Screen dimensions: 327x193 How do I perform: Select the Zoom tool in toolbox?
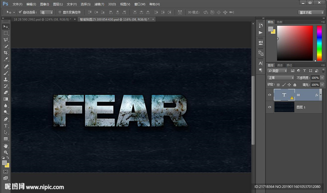[x=6, y=152]
